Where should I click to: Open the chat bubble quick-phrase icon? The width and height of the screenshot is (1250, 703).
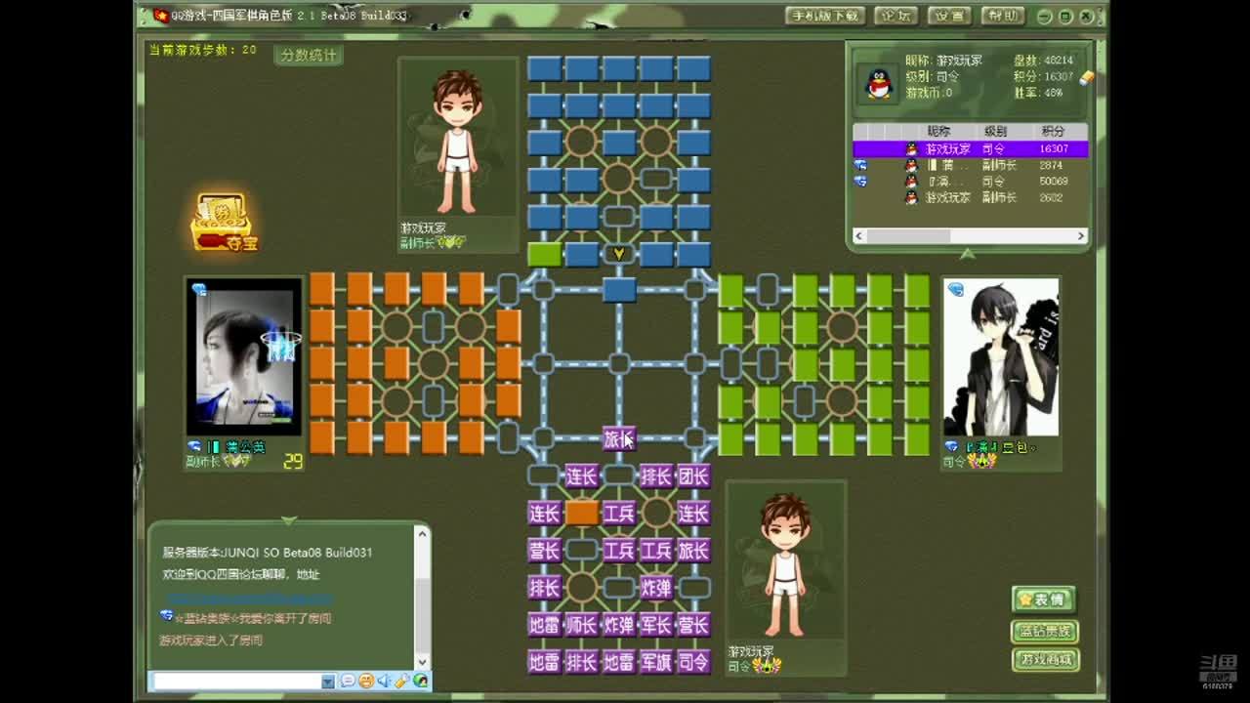coord(348,681)
